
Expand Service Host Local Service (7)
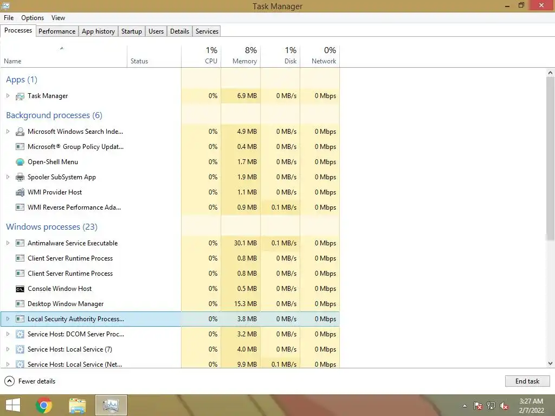[8, 349]
